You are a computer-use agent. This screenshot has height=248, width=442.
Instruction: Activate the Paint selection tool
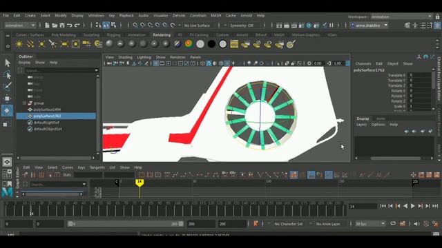pyautogui.click(x=8, y=87)
